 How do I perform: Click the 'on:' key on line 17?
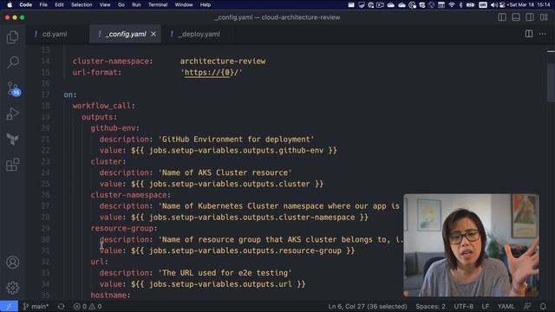[x=70, y=94]
